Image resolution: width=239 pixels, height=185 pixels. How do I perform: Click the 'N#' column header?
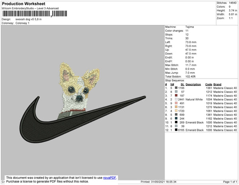point(172,85)
